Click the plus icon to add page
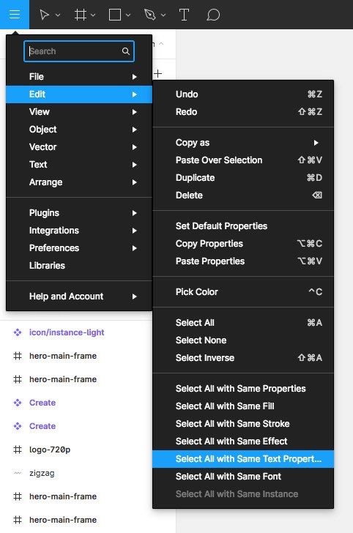353x533 pixels. (x=157, y=73)
